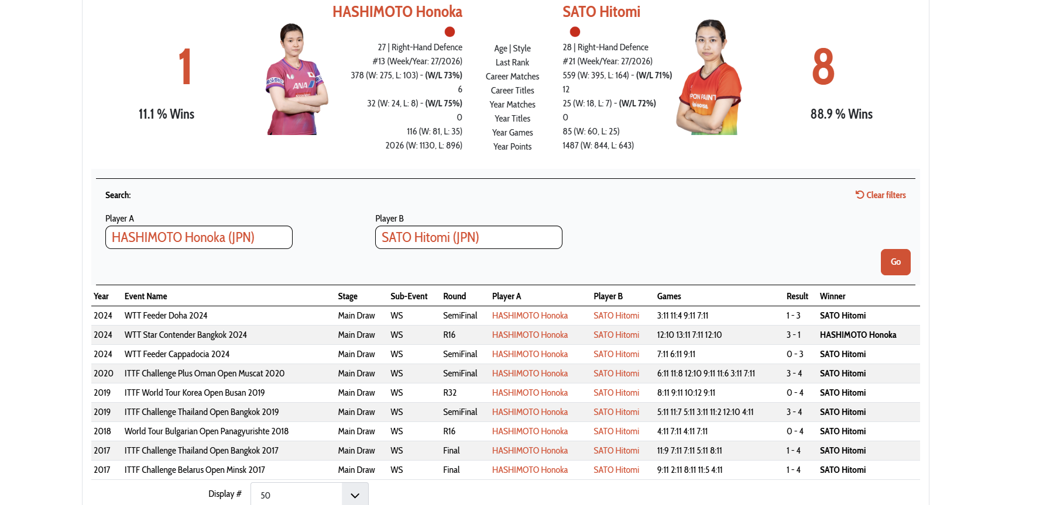Viewport: 1043px width, 505px height.
Task: Click HASHIMOTO Honoka in the Star Contender Bangkok row
Action: [x=530, y=335]
